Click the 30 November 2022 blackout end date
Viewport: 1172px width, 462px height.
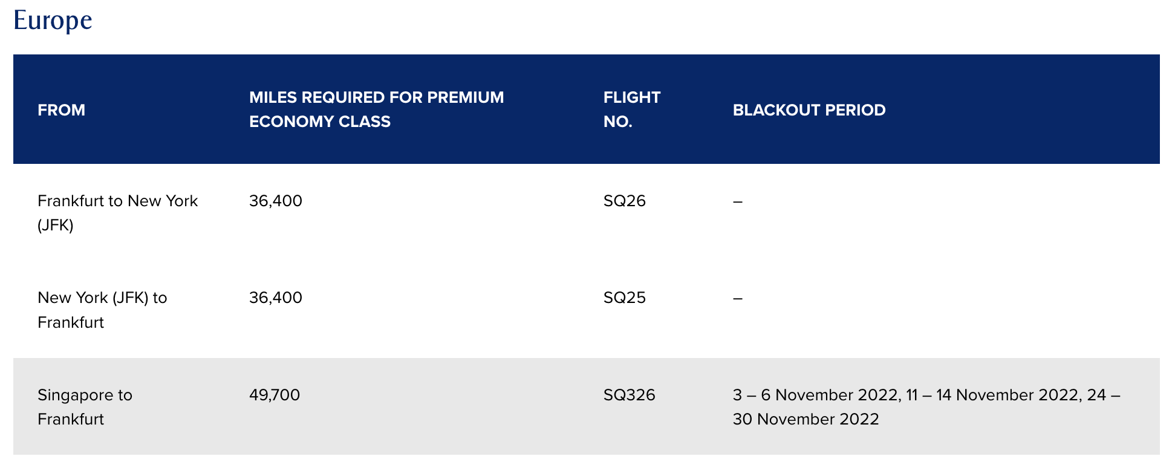click(806, 419)
